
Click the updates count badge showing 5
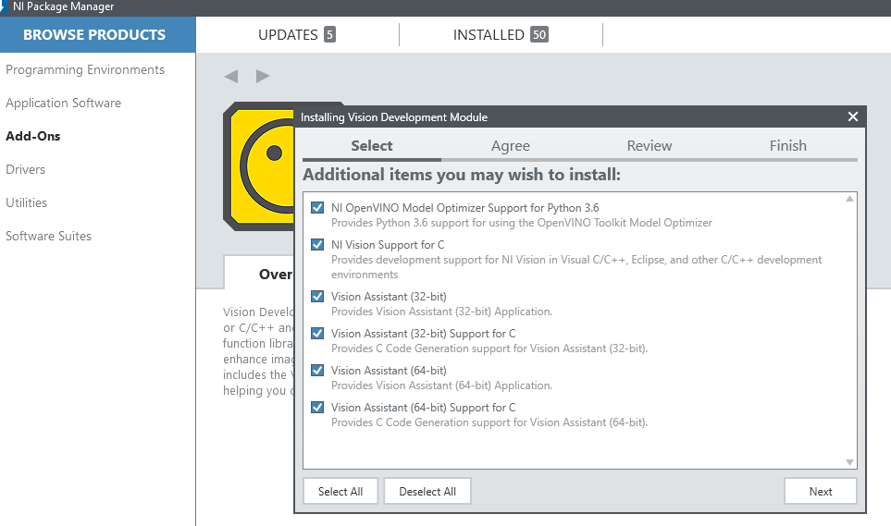329,34
